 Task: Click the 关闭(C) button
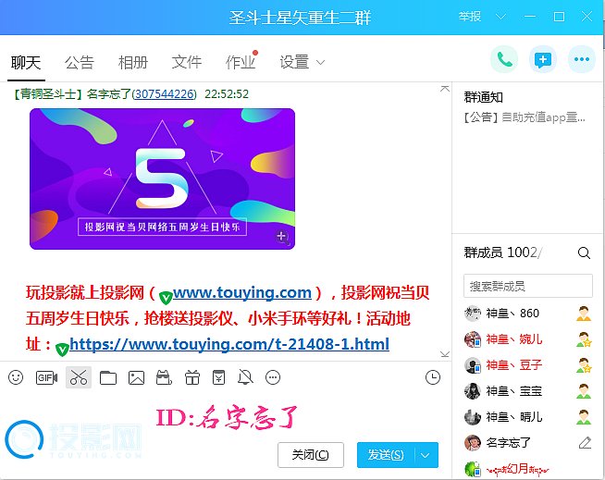click(311, 455)
